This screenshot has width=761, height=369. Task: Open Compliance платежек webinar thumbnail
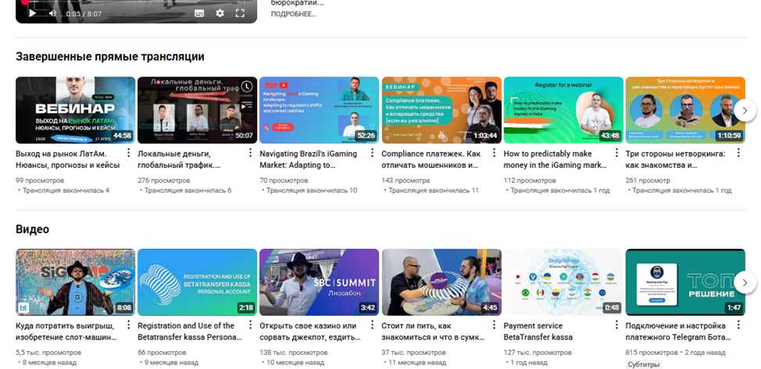click(x=441, y=110)
